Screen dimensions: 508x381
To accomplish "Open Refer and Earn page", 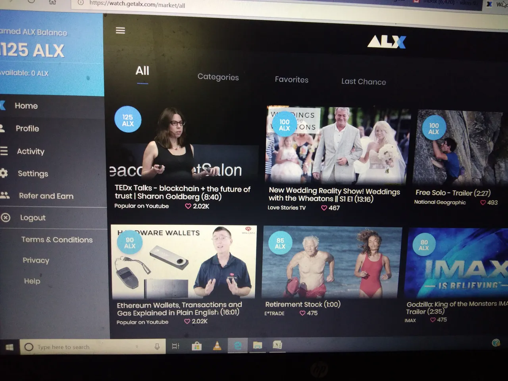I will 46,196.
